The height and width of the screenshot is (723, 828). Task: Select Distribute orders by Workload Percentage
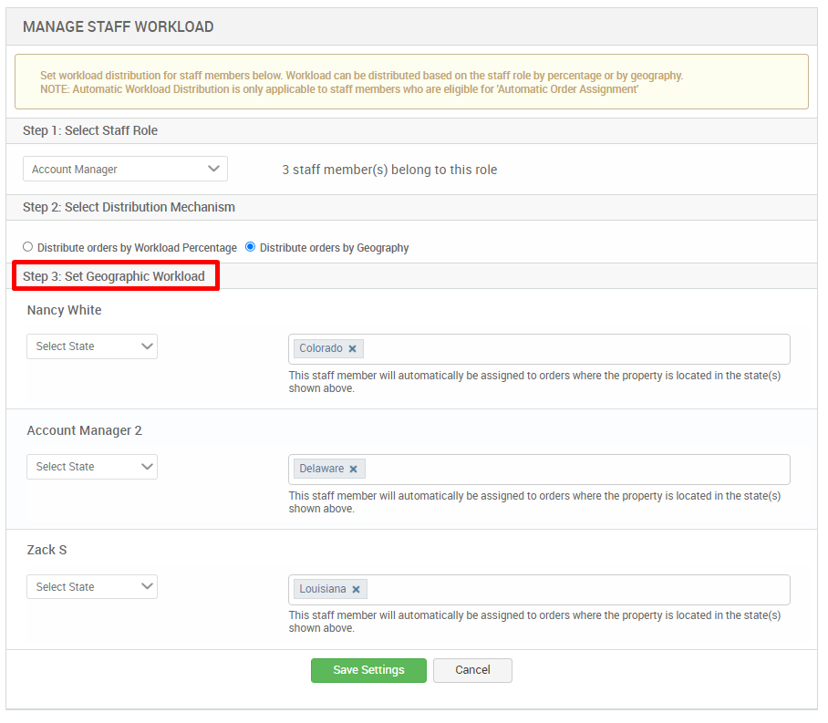27,247
